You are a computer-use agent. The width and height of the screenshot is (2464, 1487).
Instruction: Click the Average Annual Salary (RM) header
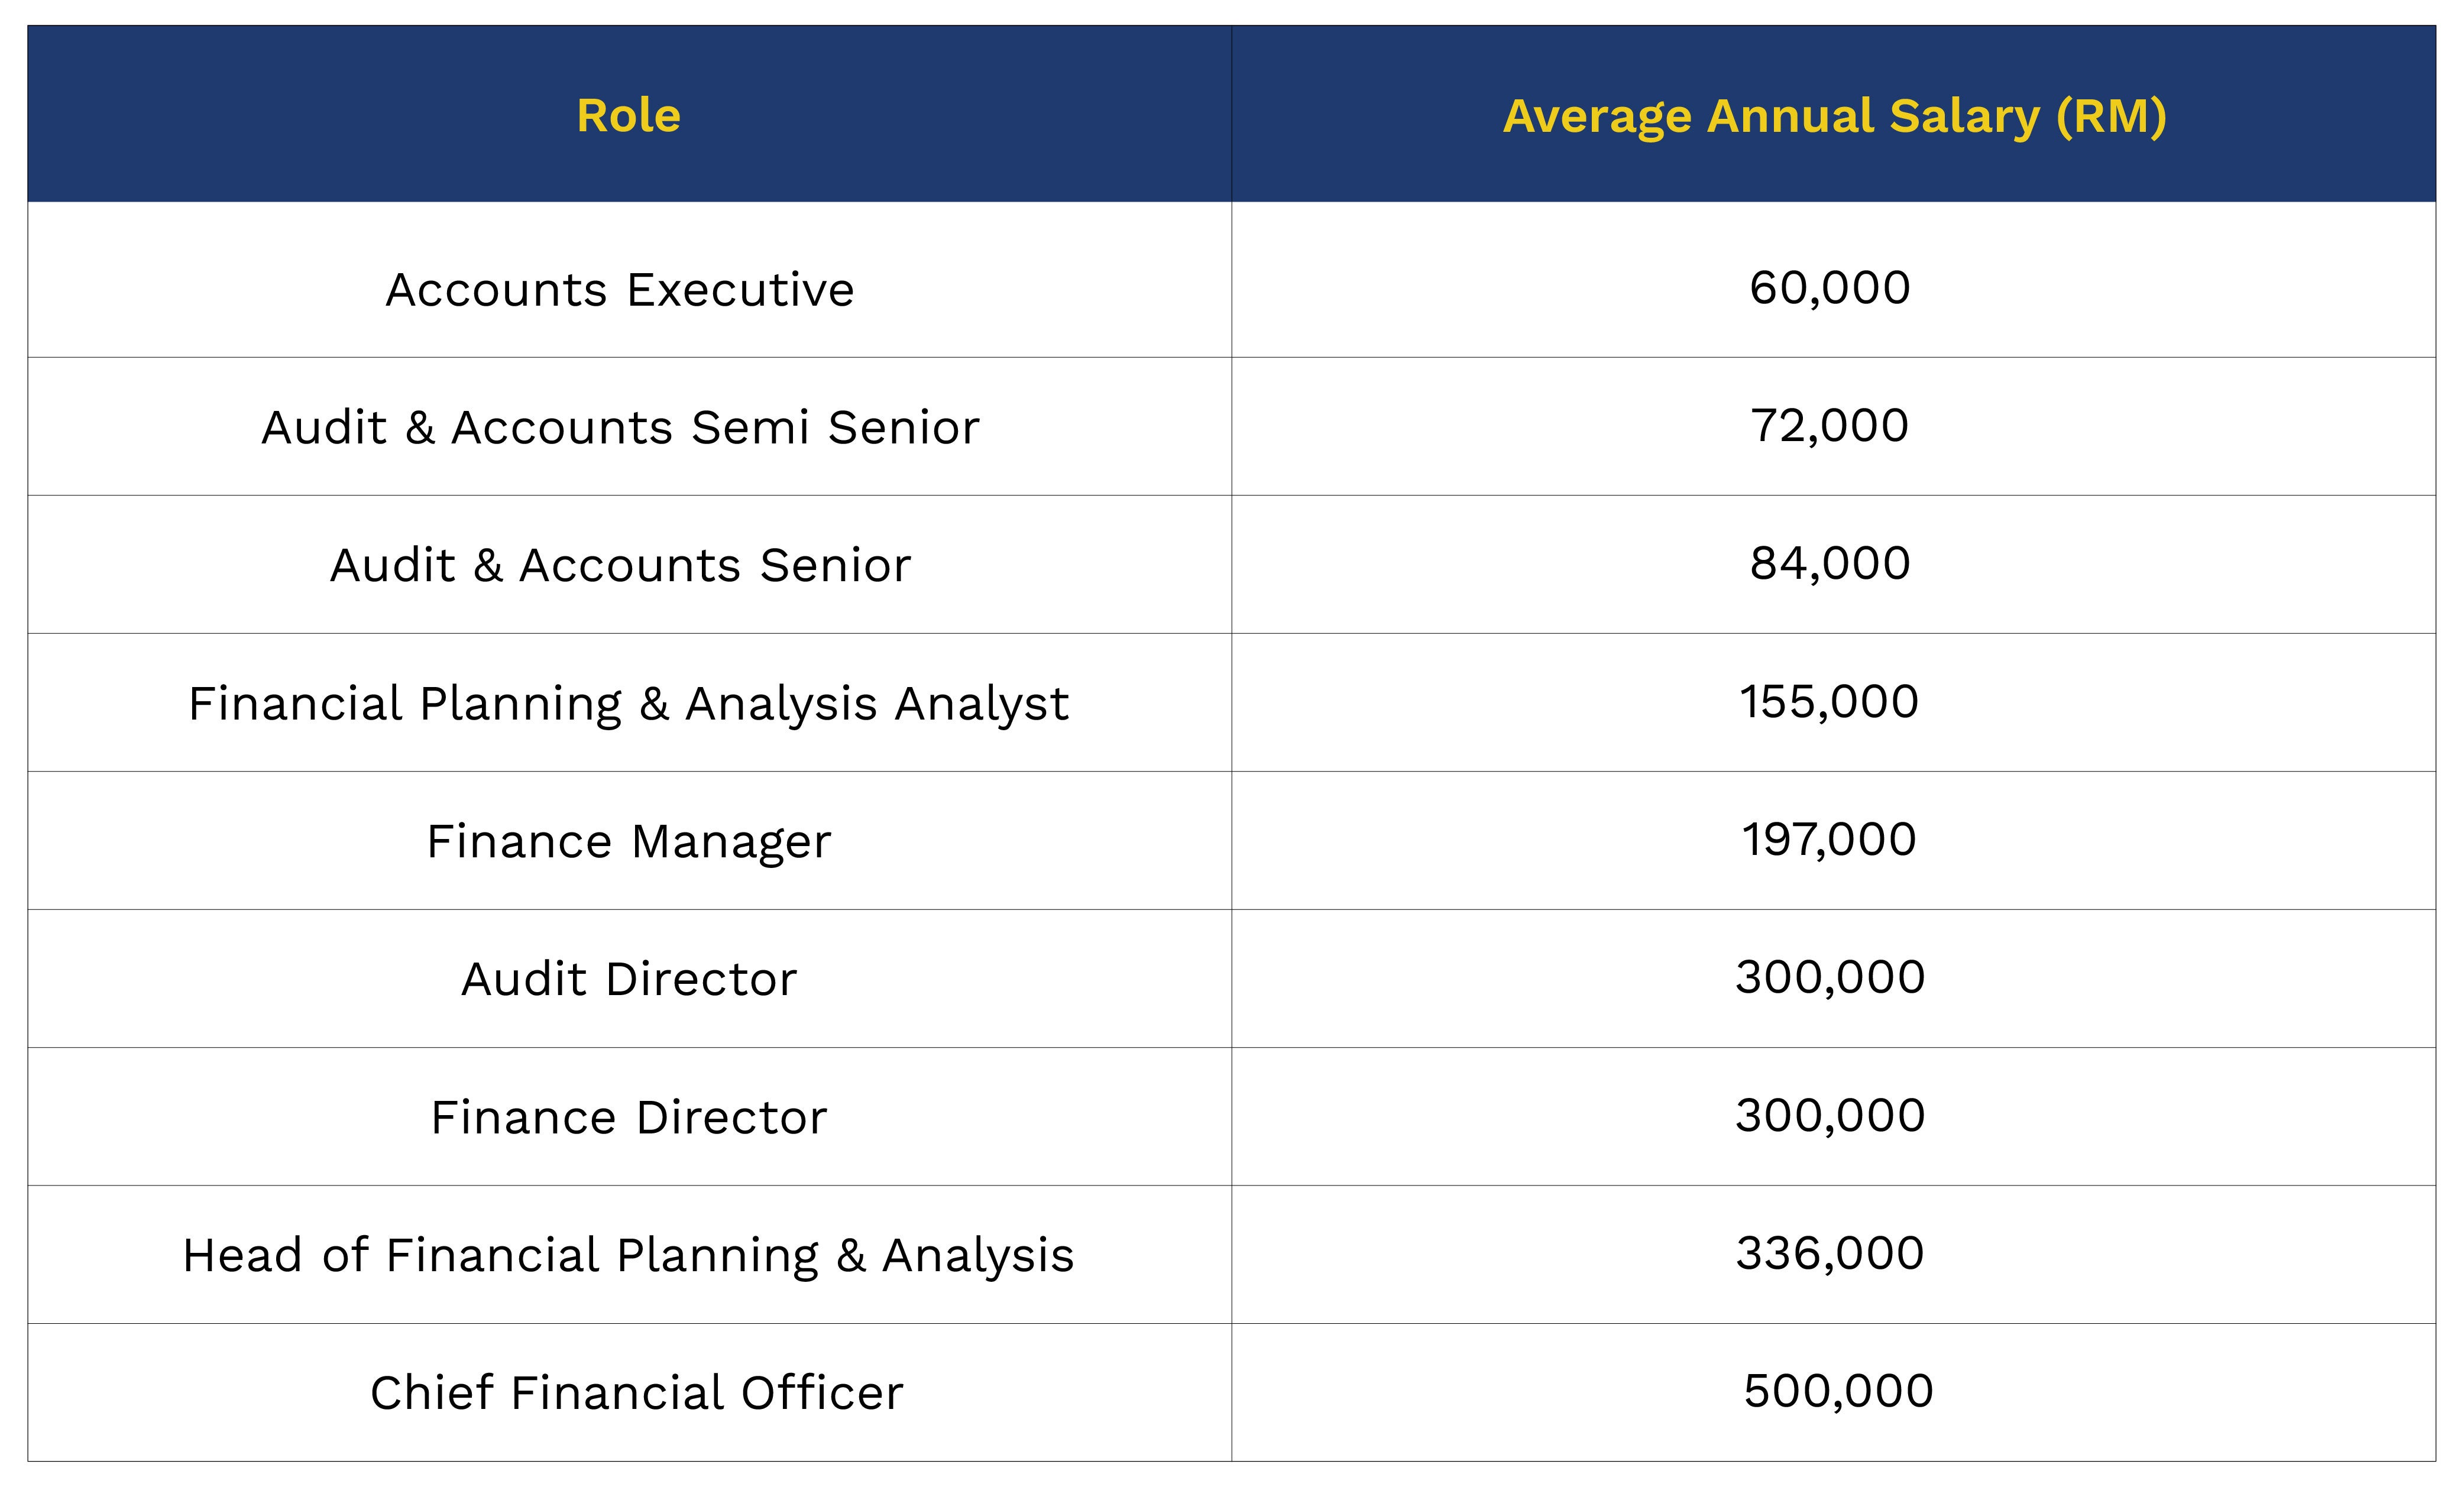pos(1834,116)
